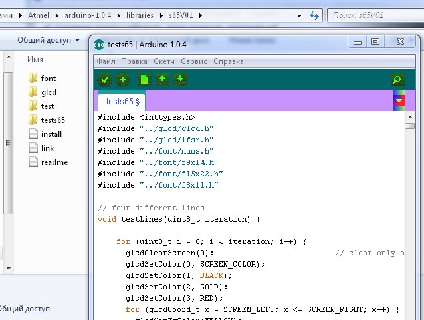Click the Verify checkmark button in Arduino toolbar
The image size is (424, 320).
(104, 80)
